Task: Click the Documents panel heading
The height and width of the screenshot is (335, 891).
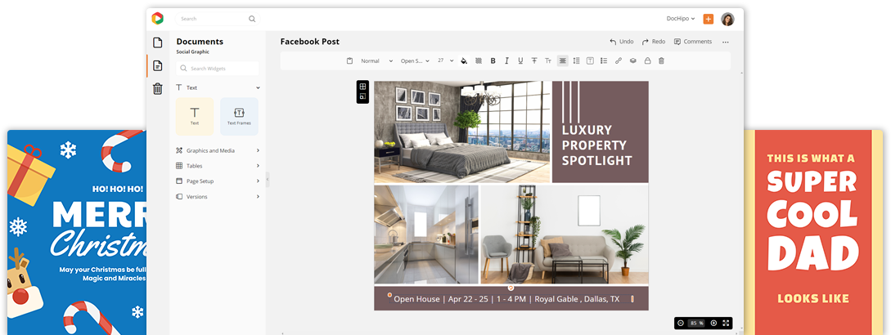Action: pos(200,42)
